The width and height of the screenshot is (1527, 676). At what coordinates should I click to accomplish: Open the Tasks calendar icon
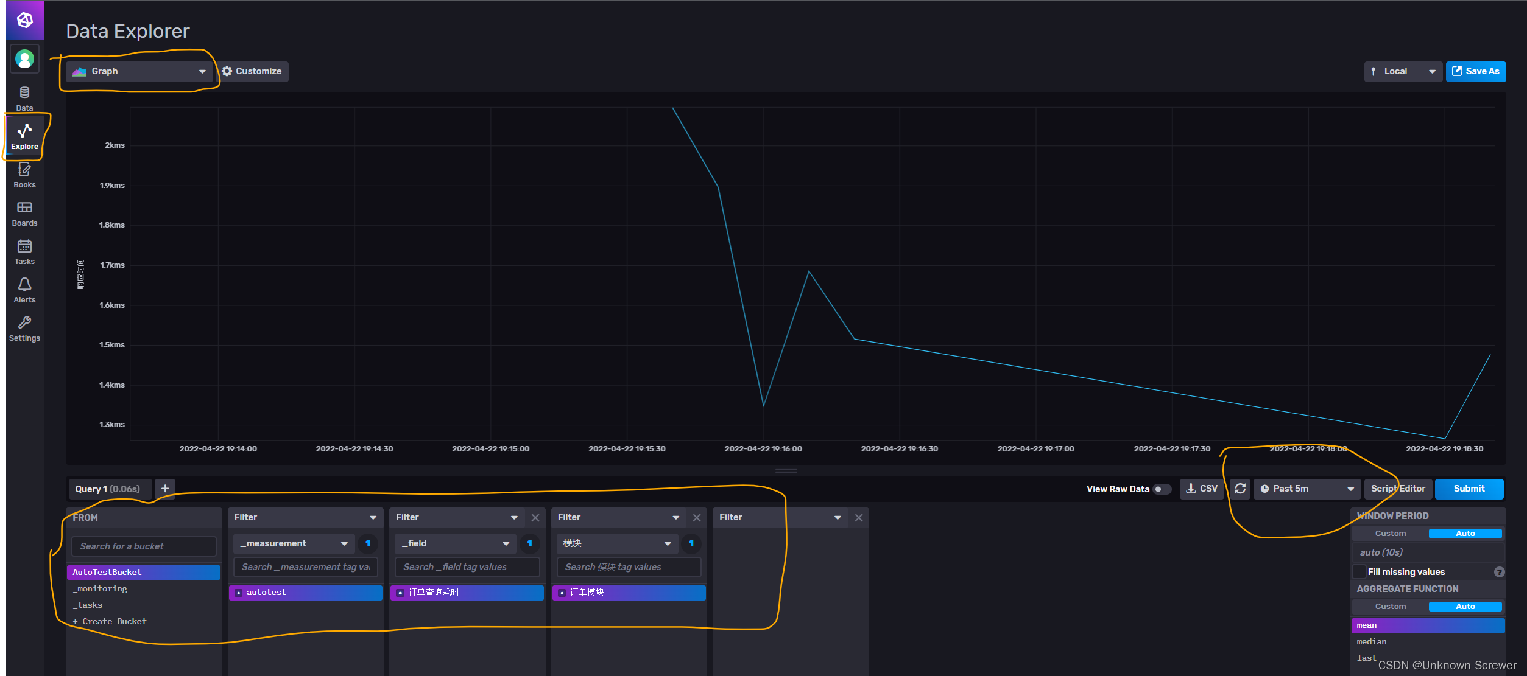24,252
